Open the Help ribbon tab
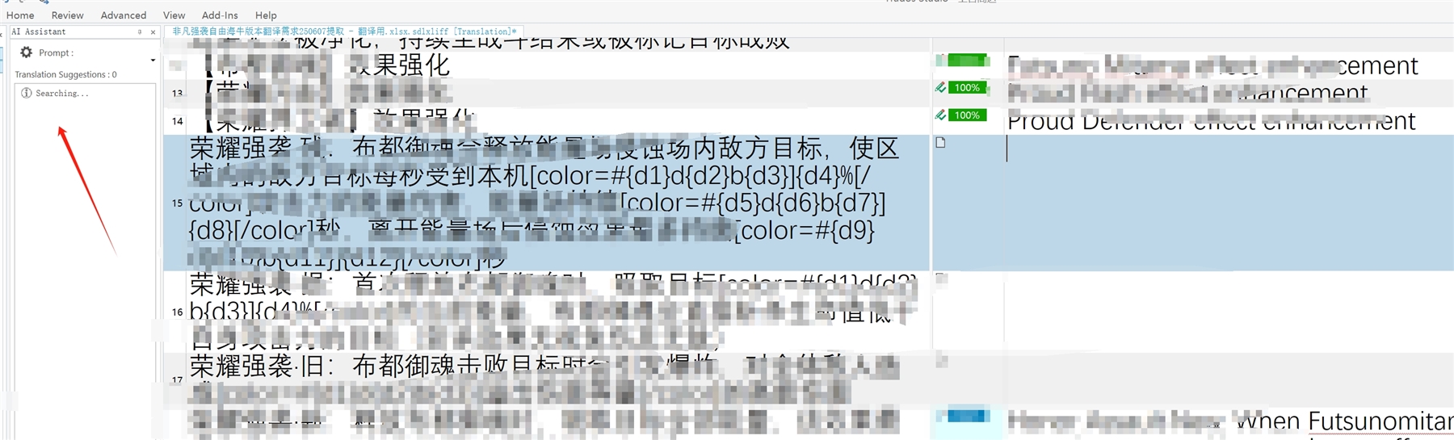 point(266,15)
